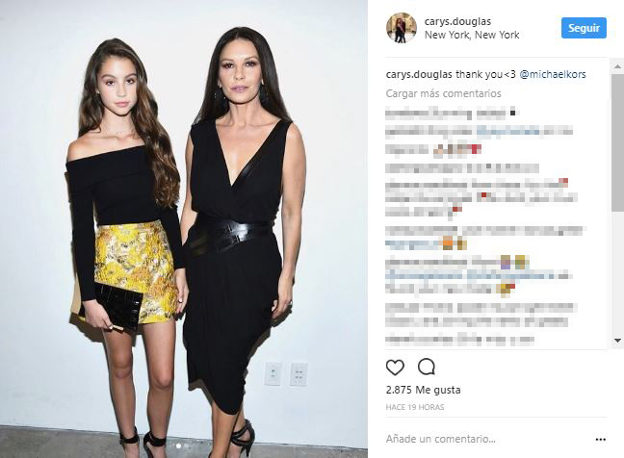The height and width of the screenshot is (458, 624).
Task: Click the HACE 19 HORAS timestamp
Action: pyautogui.click(x=415, y=407)
